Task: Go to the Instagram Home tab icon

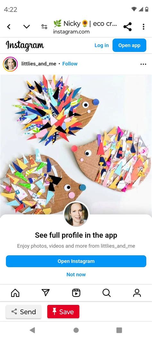Action: tap(15, 293)
